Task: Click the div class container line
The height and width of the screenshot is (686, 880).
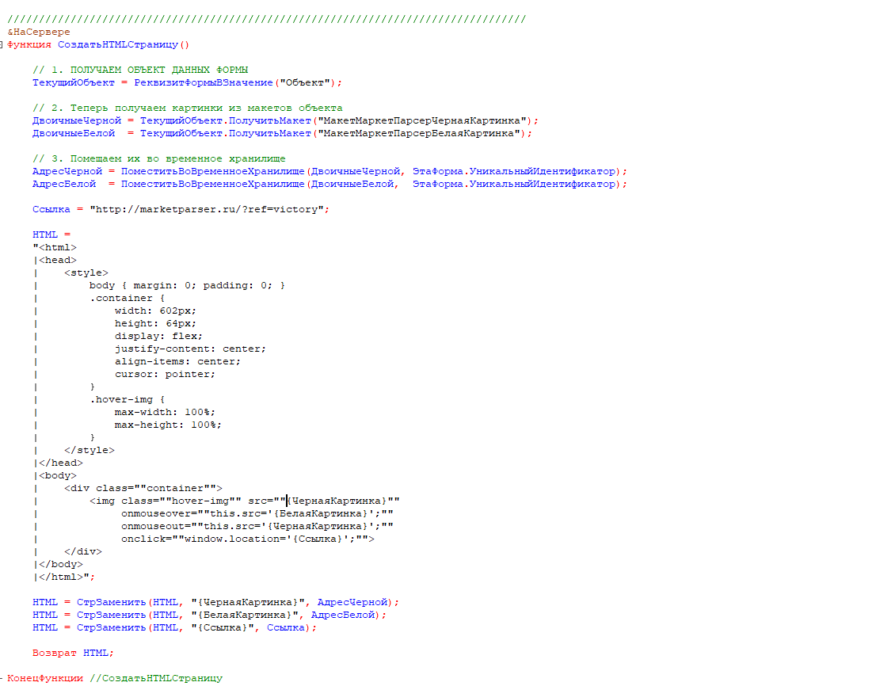Action: 143,489
